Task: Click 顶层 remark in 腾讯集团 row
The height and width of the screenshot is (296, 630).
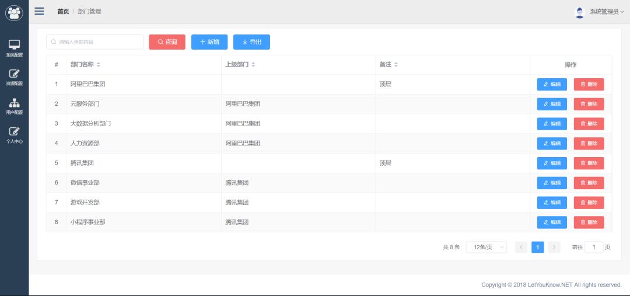Action: click(x=386, y=163)
